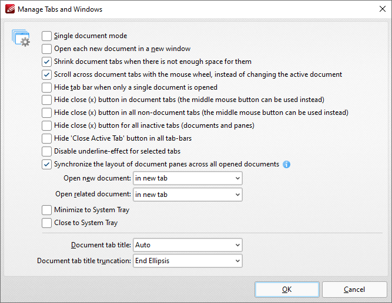Check Hide close button in document tabs

pyautogui.click(x=47, y=100)
